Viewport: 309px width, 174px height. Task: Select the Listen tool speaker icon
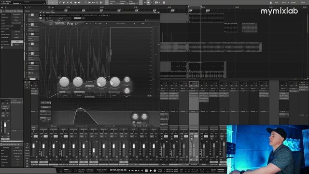click(79, 2)
